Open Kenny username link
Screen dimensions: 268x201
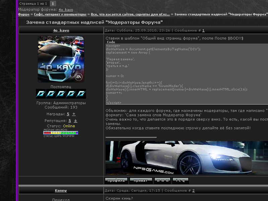(61, 191)
